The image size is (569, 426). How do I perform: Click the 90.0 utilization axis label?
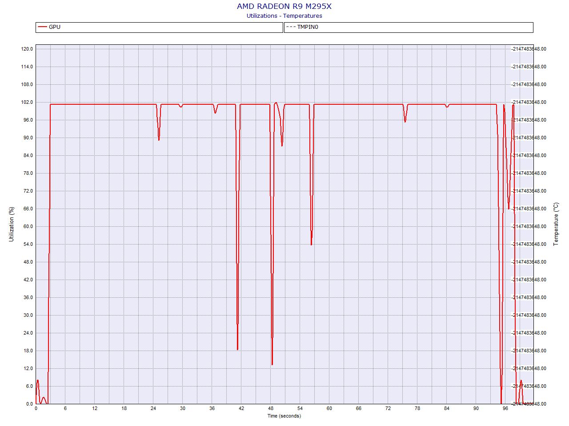point(28,138)
